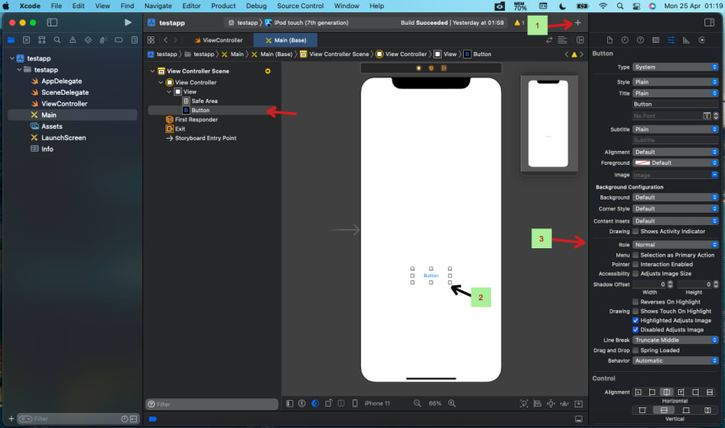Switch to the ViewController tab
725x428 pixels.
click(218, 40)
